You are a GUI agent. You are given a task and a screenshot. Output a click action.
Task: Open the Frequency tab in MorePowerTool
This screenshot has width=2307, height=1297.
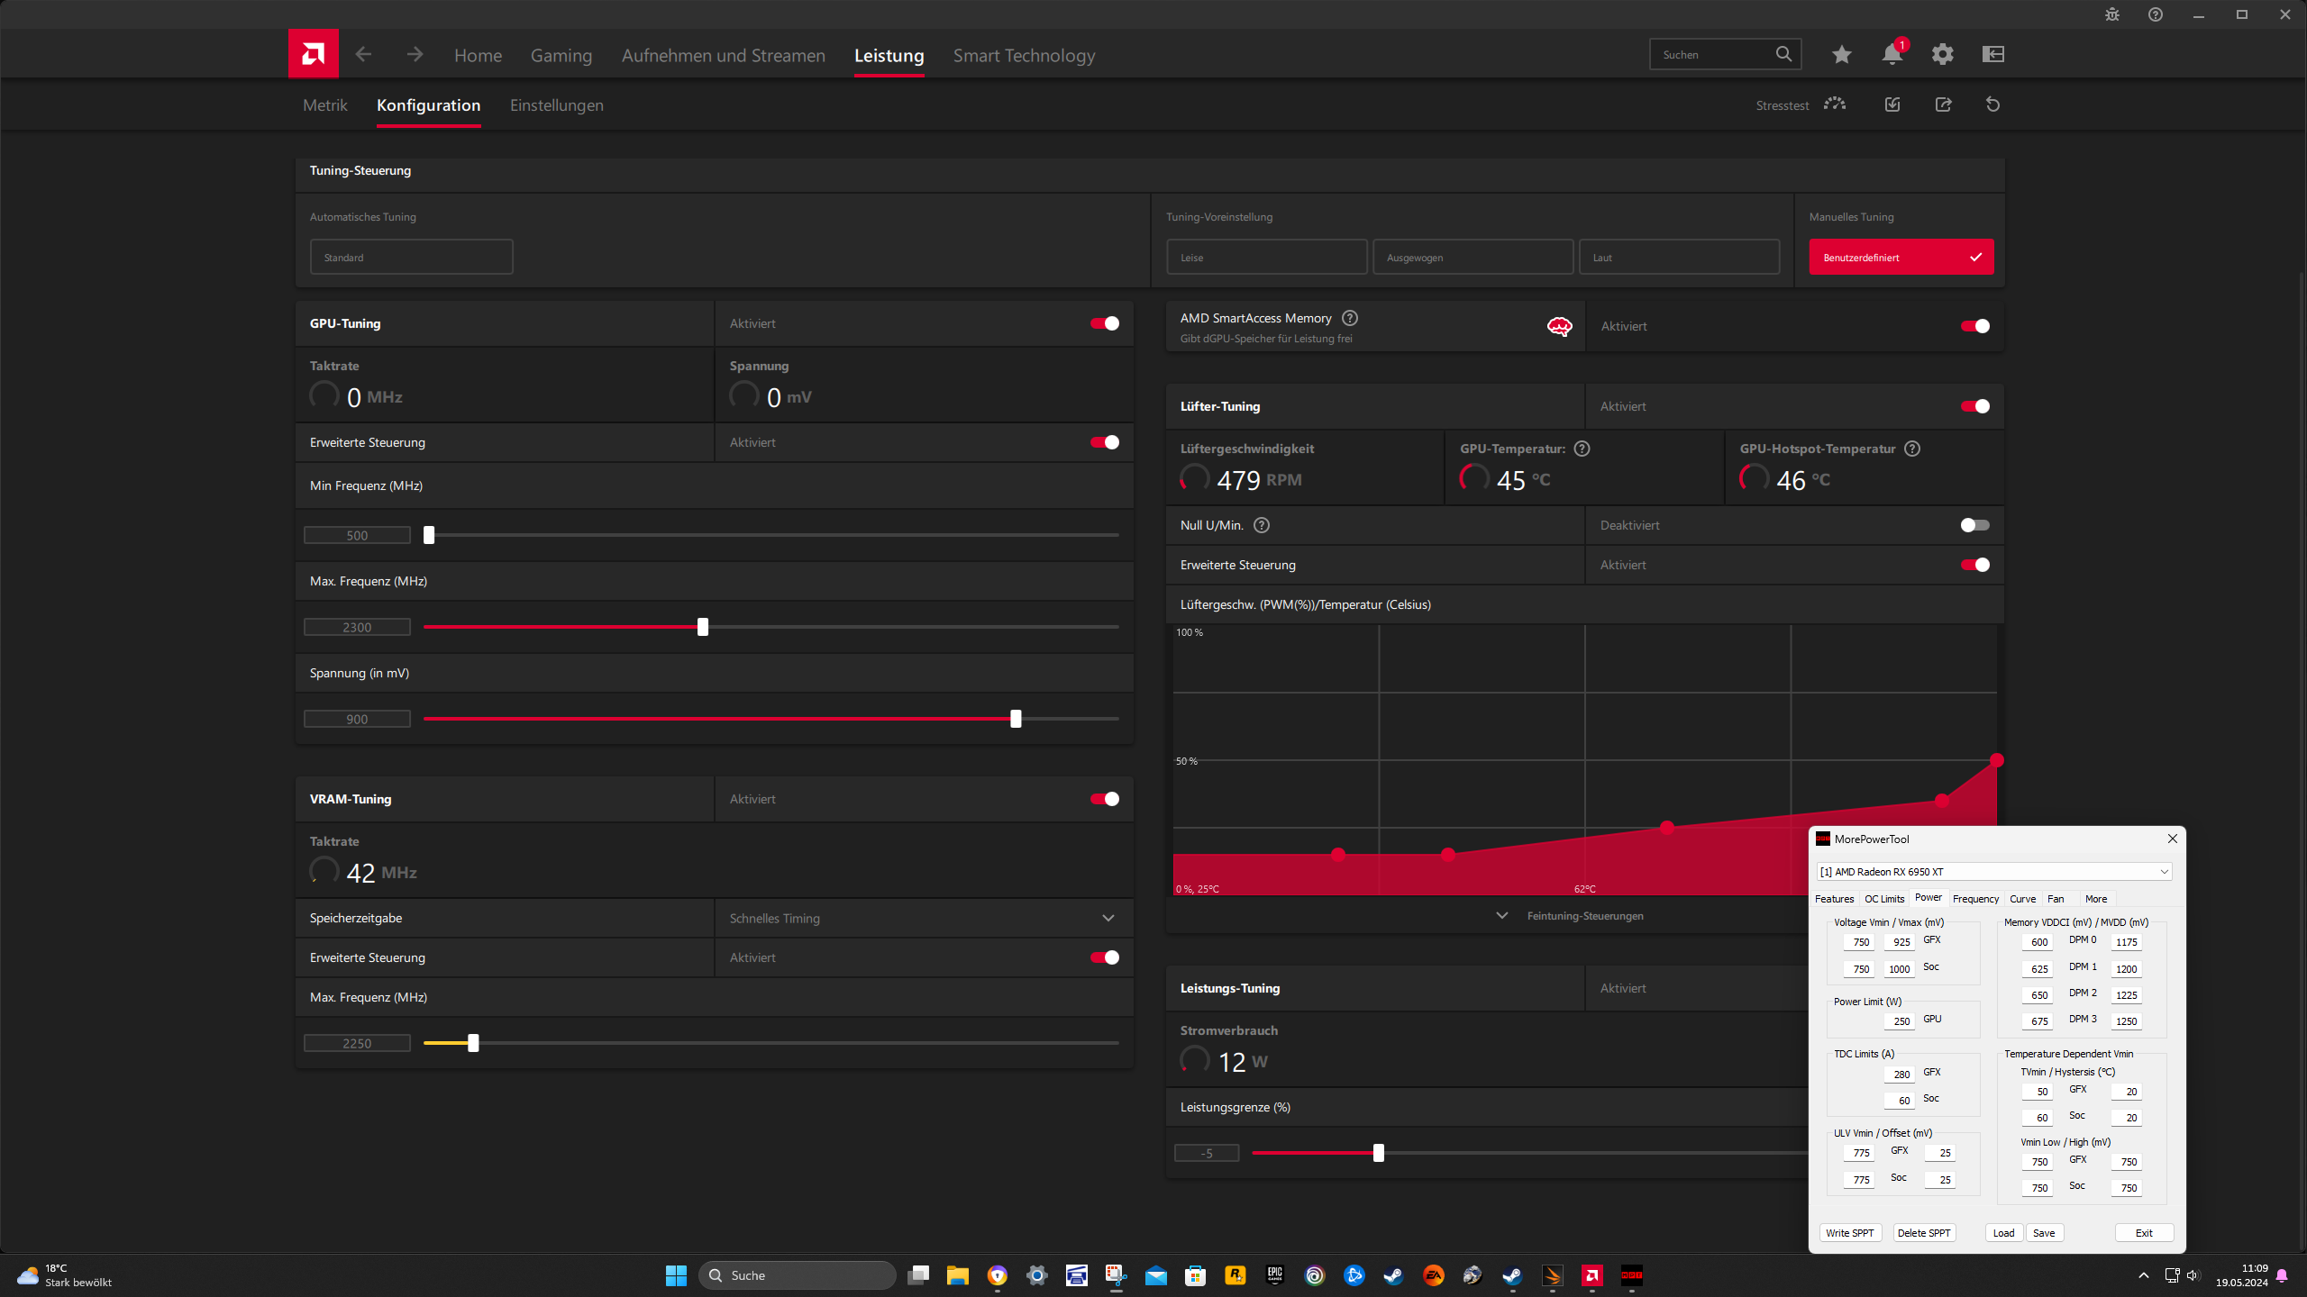tap(1974, 899)
